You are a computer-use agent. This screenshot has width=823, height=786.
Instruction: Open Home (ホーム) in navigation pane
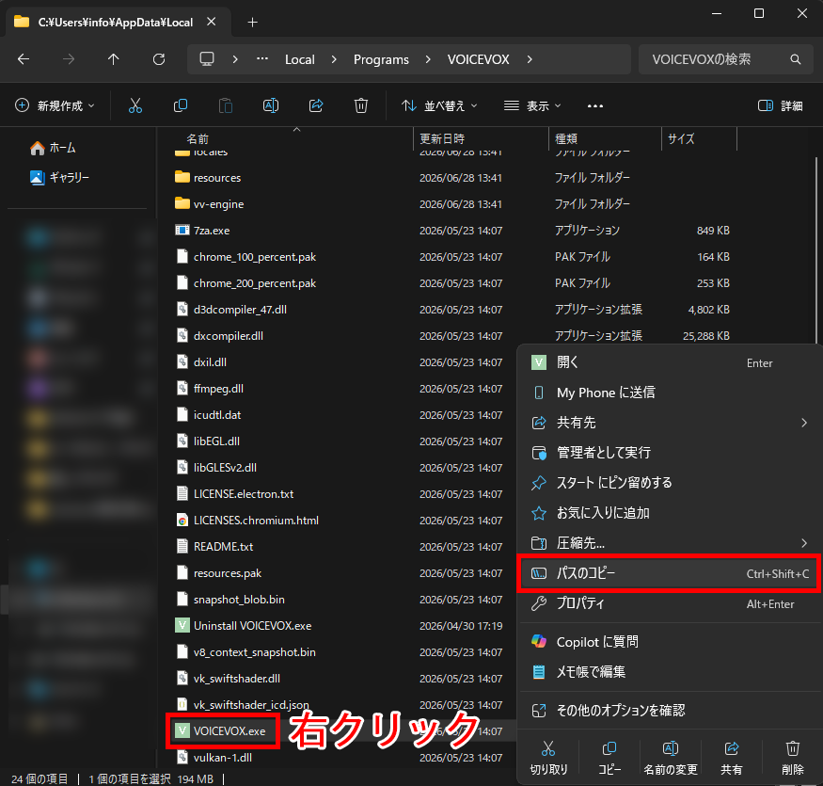click(53, 148)
